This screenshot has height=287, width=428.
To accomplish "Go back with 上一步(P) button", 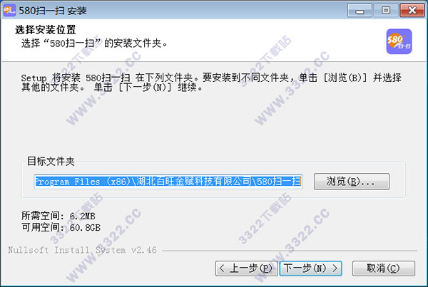I will tap(247, 268).
